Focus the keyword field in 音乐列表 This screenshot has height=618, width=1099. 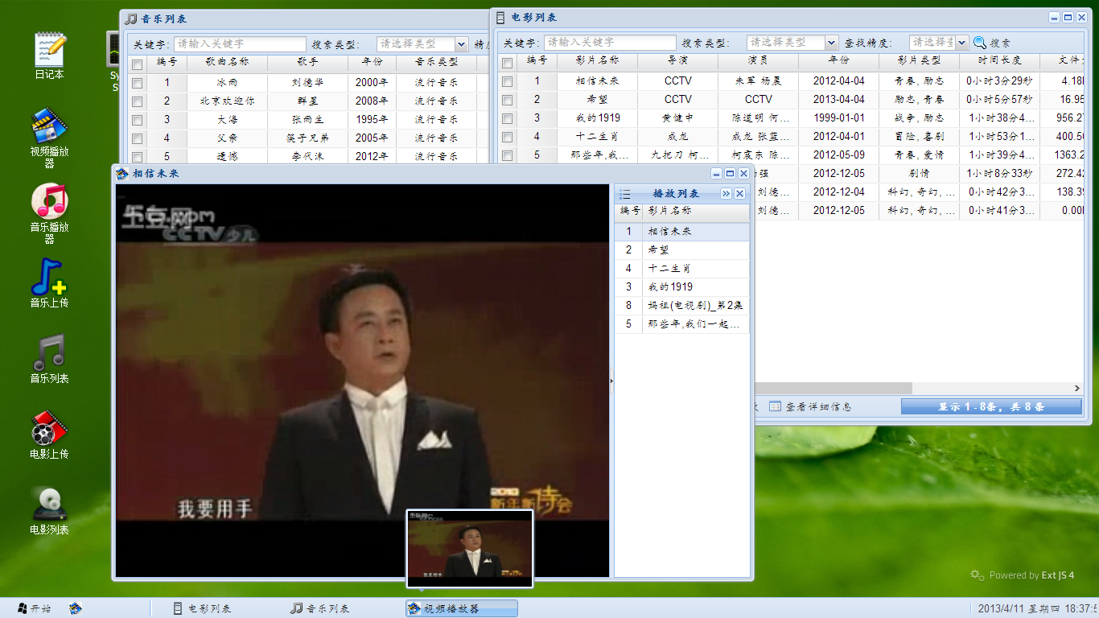coord(240,44)
